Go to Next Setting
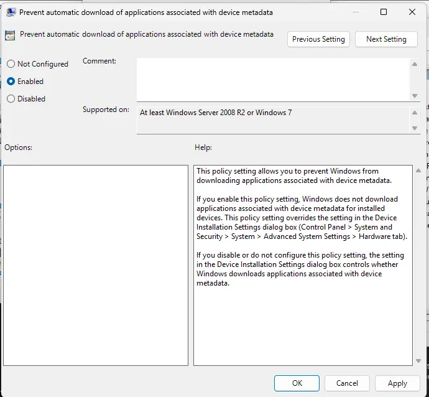 pos(386,39)
